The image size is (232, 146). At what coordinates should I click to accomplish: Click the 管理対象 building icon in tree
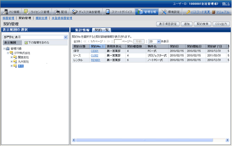point(8,49)
